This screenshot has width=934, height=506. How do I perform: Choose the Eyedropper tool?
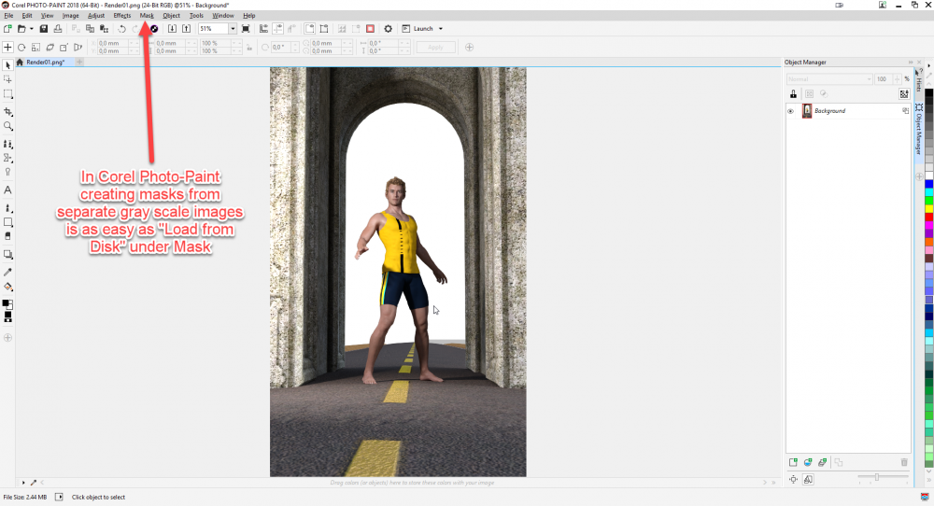pos(8,272)
